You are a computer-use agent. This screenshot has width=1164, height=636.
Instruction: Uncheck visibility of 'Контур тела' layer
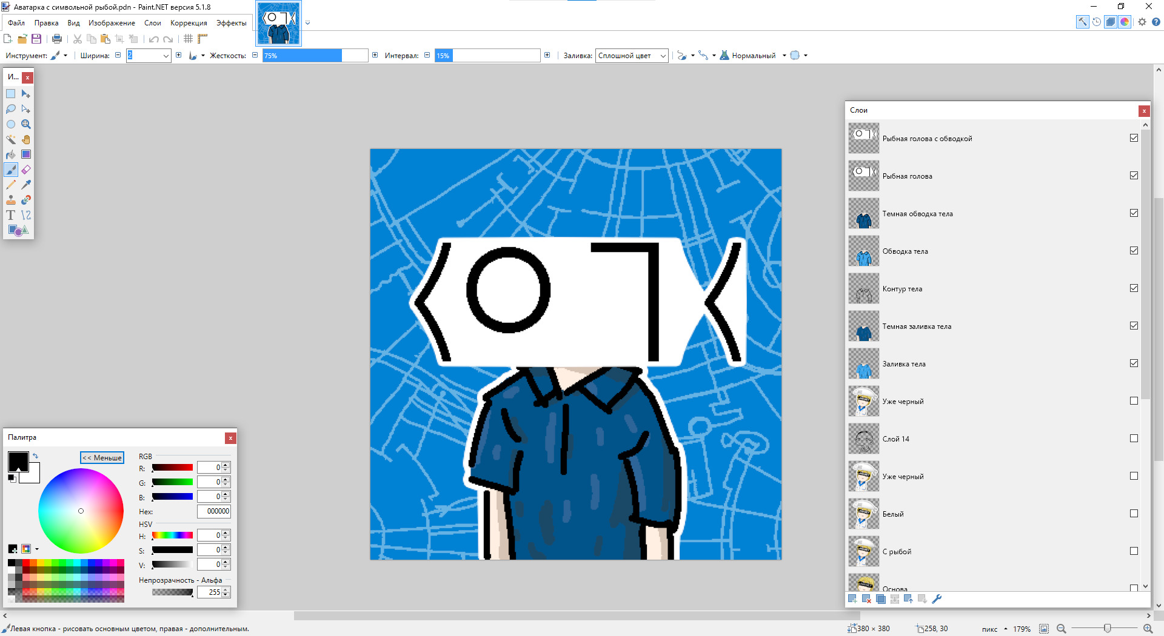(1134, 288)
